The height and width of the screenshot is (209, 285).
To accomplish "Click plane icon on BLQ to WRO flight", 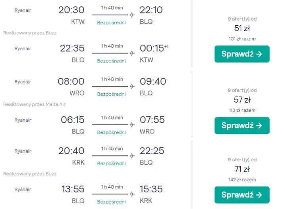I will [132, 124].
